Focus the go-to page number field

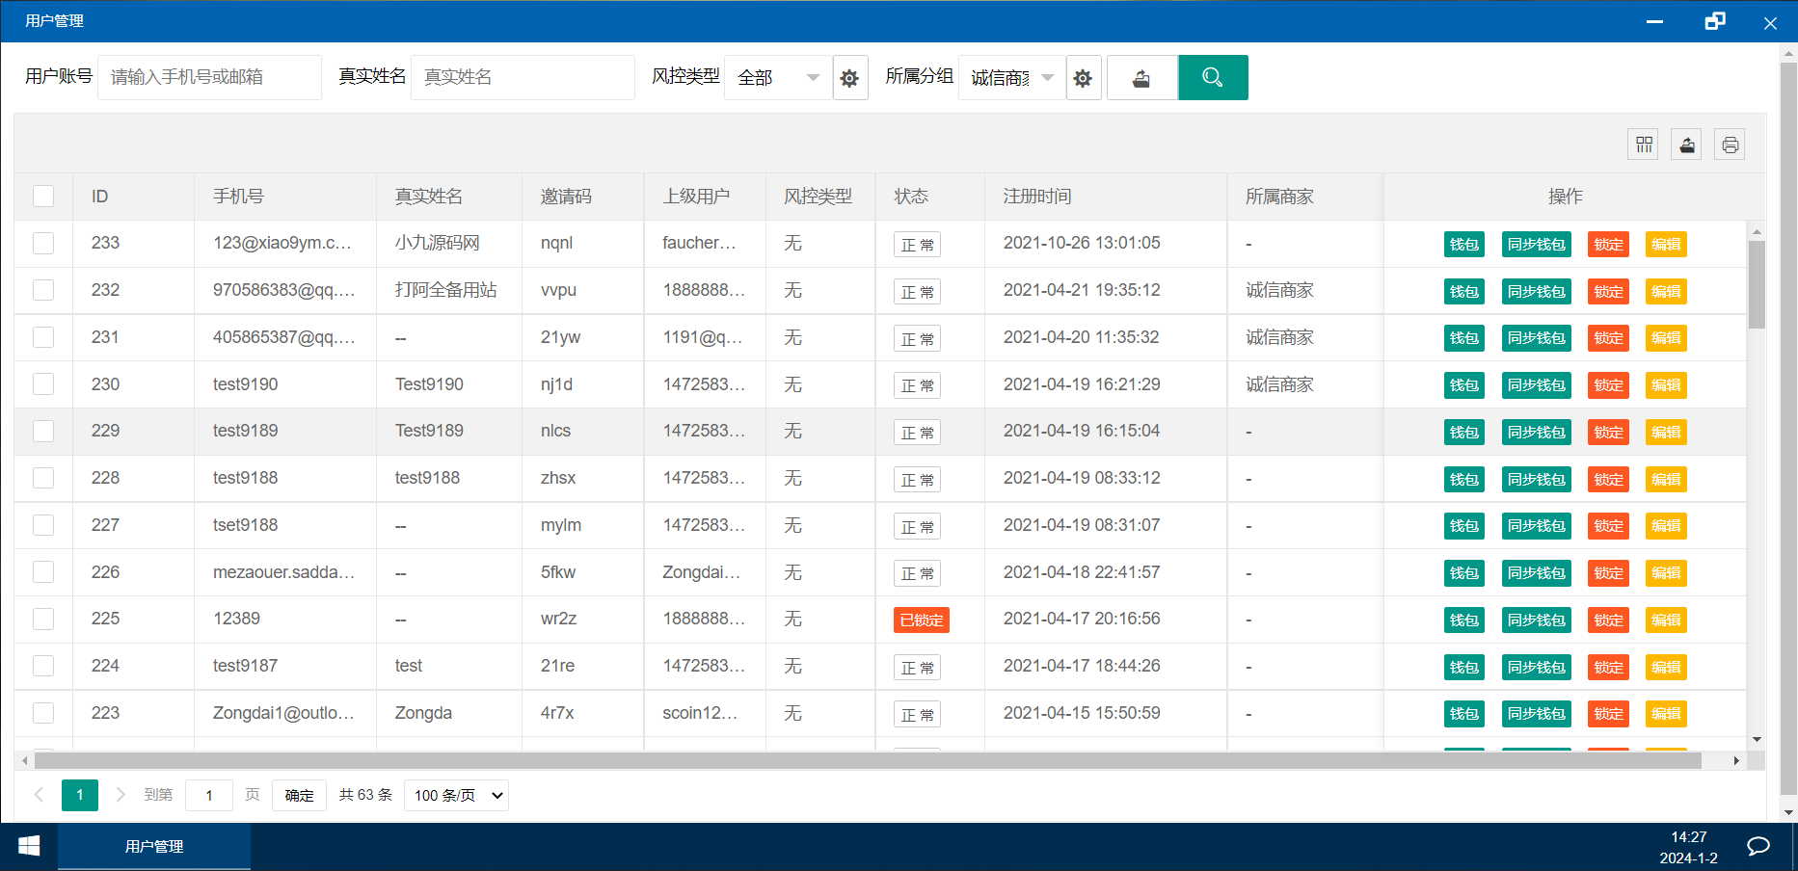209,795
